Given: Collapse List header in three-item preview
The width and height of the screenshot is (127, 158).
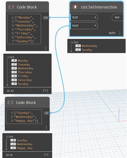Looking at the screenshot, I should (10, 137).
